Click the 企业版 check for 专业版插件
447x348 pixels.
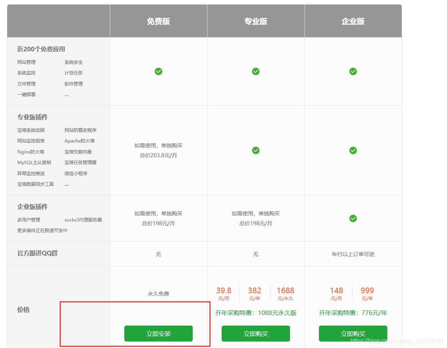[x=353, y=150]
